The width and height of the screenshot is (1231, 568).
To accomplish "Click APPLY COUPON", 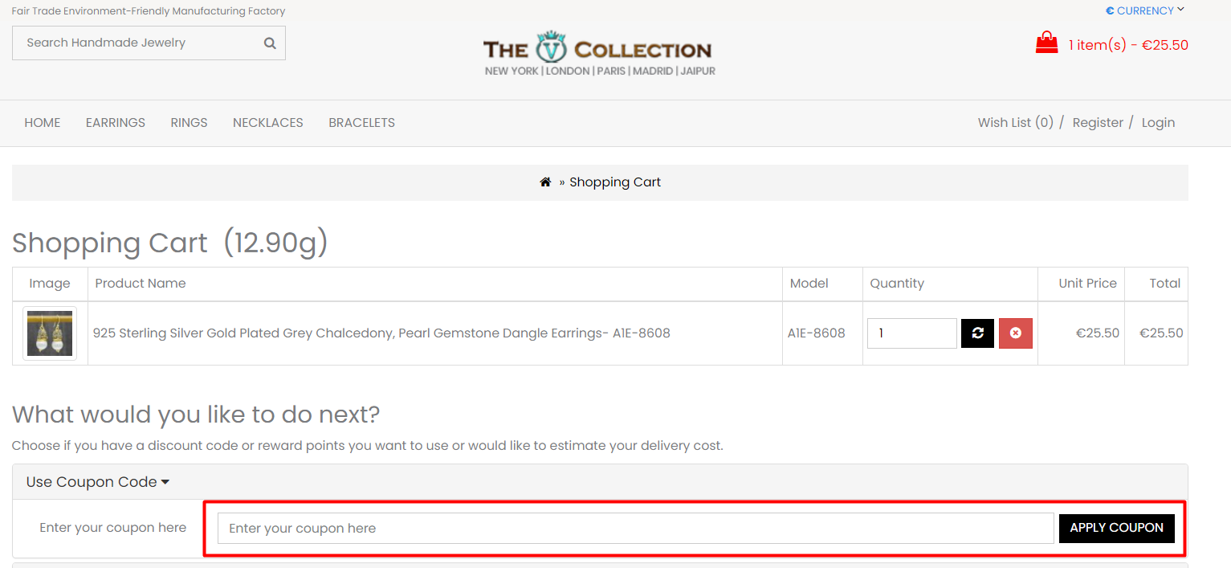I will click(1115, 528).
